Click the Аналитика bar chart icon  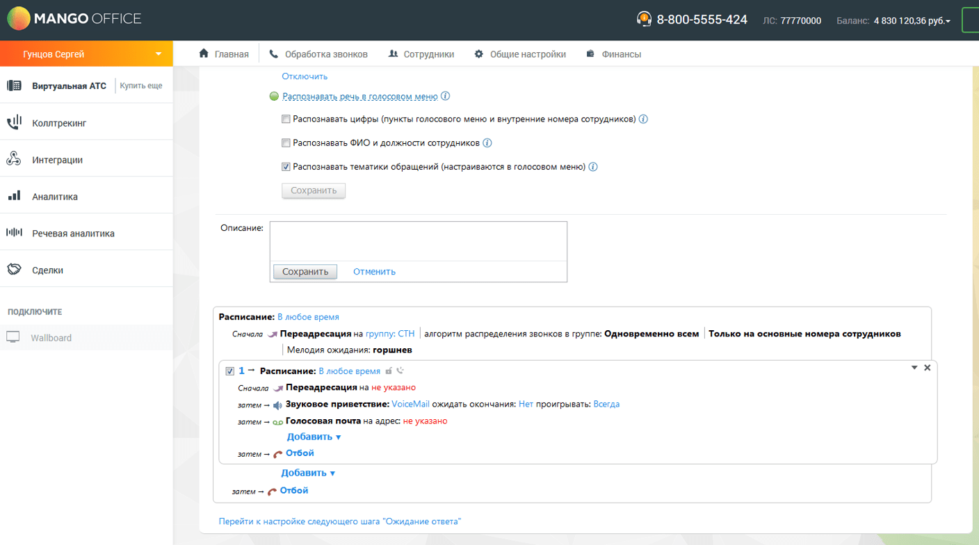click(x=14, y=197)
